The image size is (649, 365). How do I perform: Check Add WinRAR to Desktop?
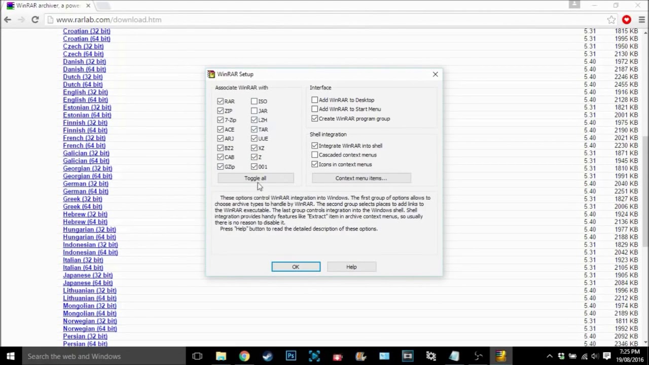click(315, 100)
